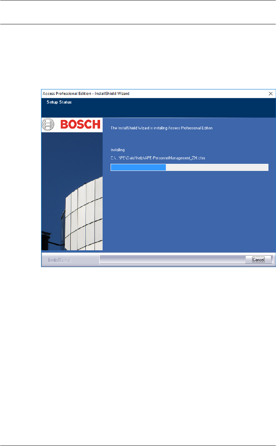
Task: Click the window title 'Access Professional Edition - InstallShield Wizard'
Action: 86,94
